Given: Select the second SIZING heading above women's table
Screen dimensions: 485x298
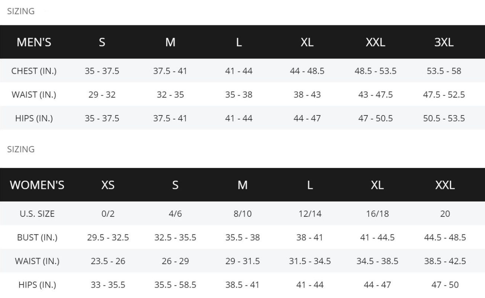Looking at the screenshot, I should click(x=21, y=149).
